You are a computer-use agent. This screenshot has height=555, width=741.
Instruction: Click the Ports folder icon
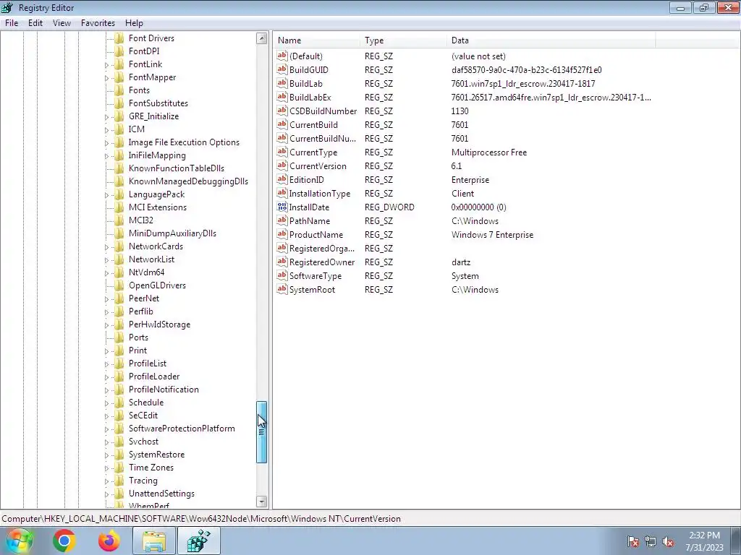(x=119, y=337)
